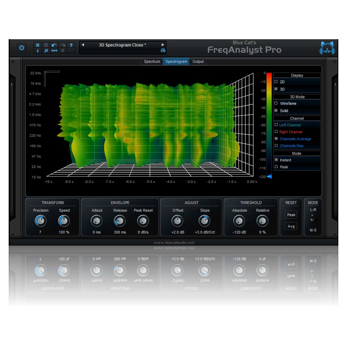Click the dimmed dots icon in toolbar
This screenshot has height=347, width=347.
coord(62,51)
